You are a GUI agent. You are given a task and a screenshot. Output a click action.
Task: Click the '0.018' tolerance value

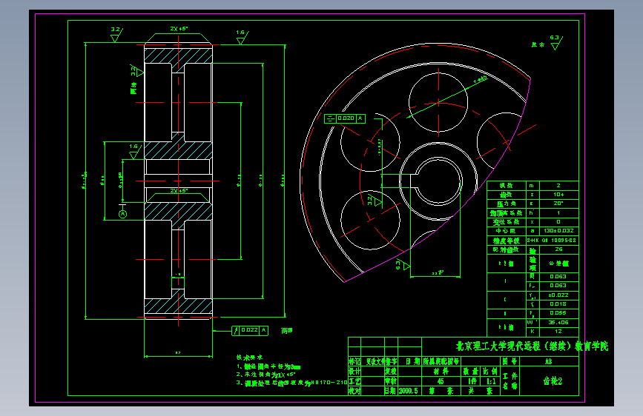click(x=558, y=303)
